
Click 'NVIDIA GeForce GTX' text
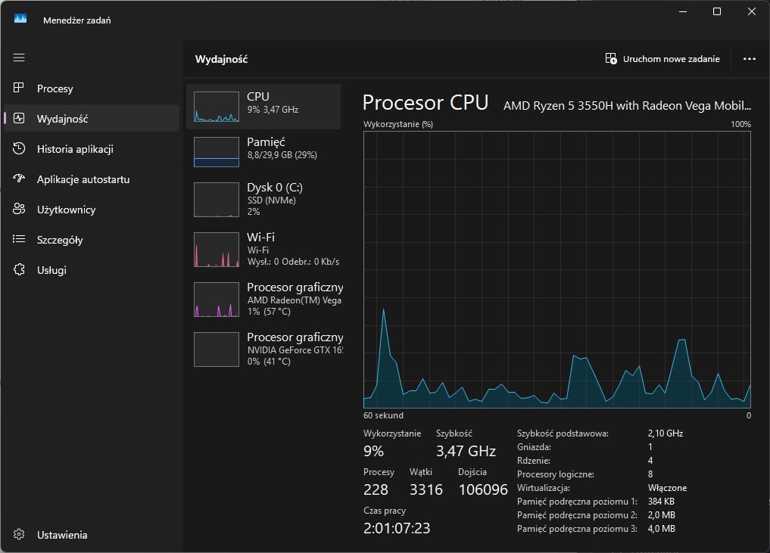[295, 350]
